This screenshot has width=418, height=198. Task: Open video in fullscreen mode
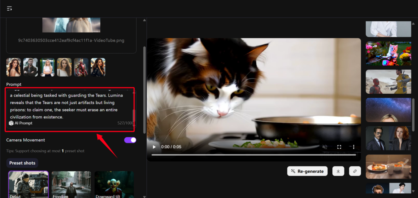[339, 147]
